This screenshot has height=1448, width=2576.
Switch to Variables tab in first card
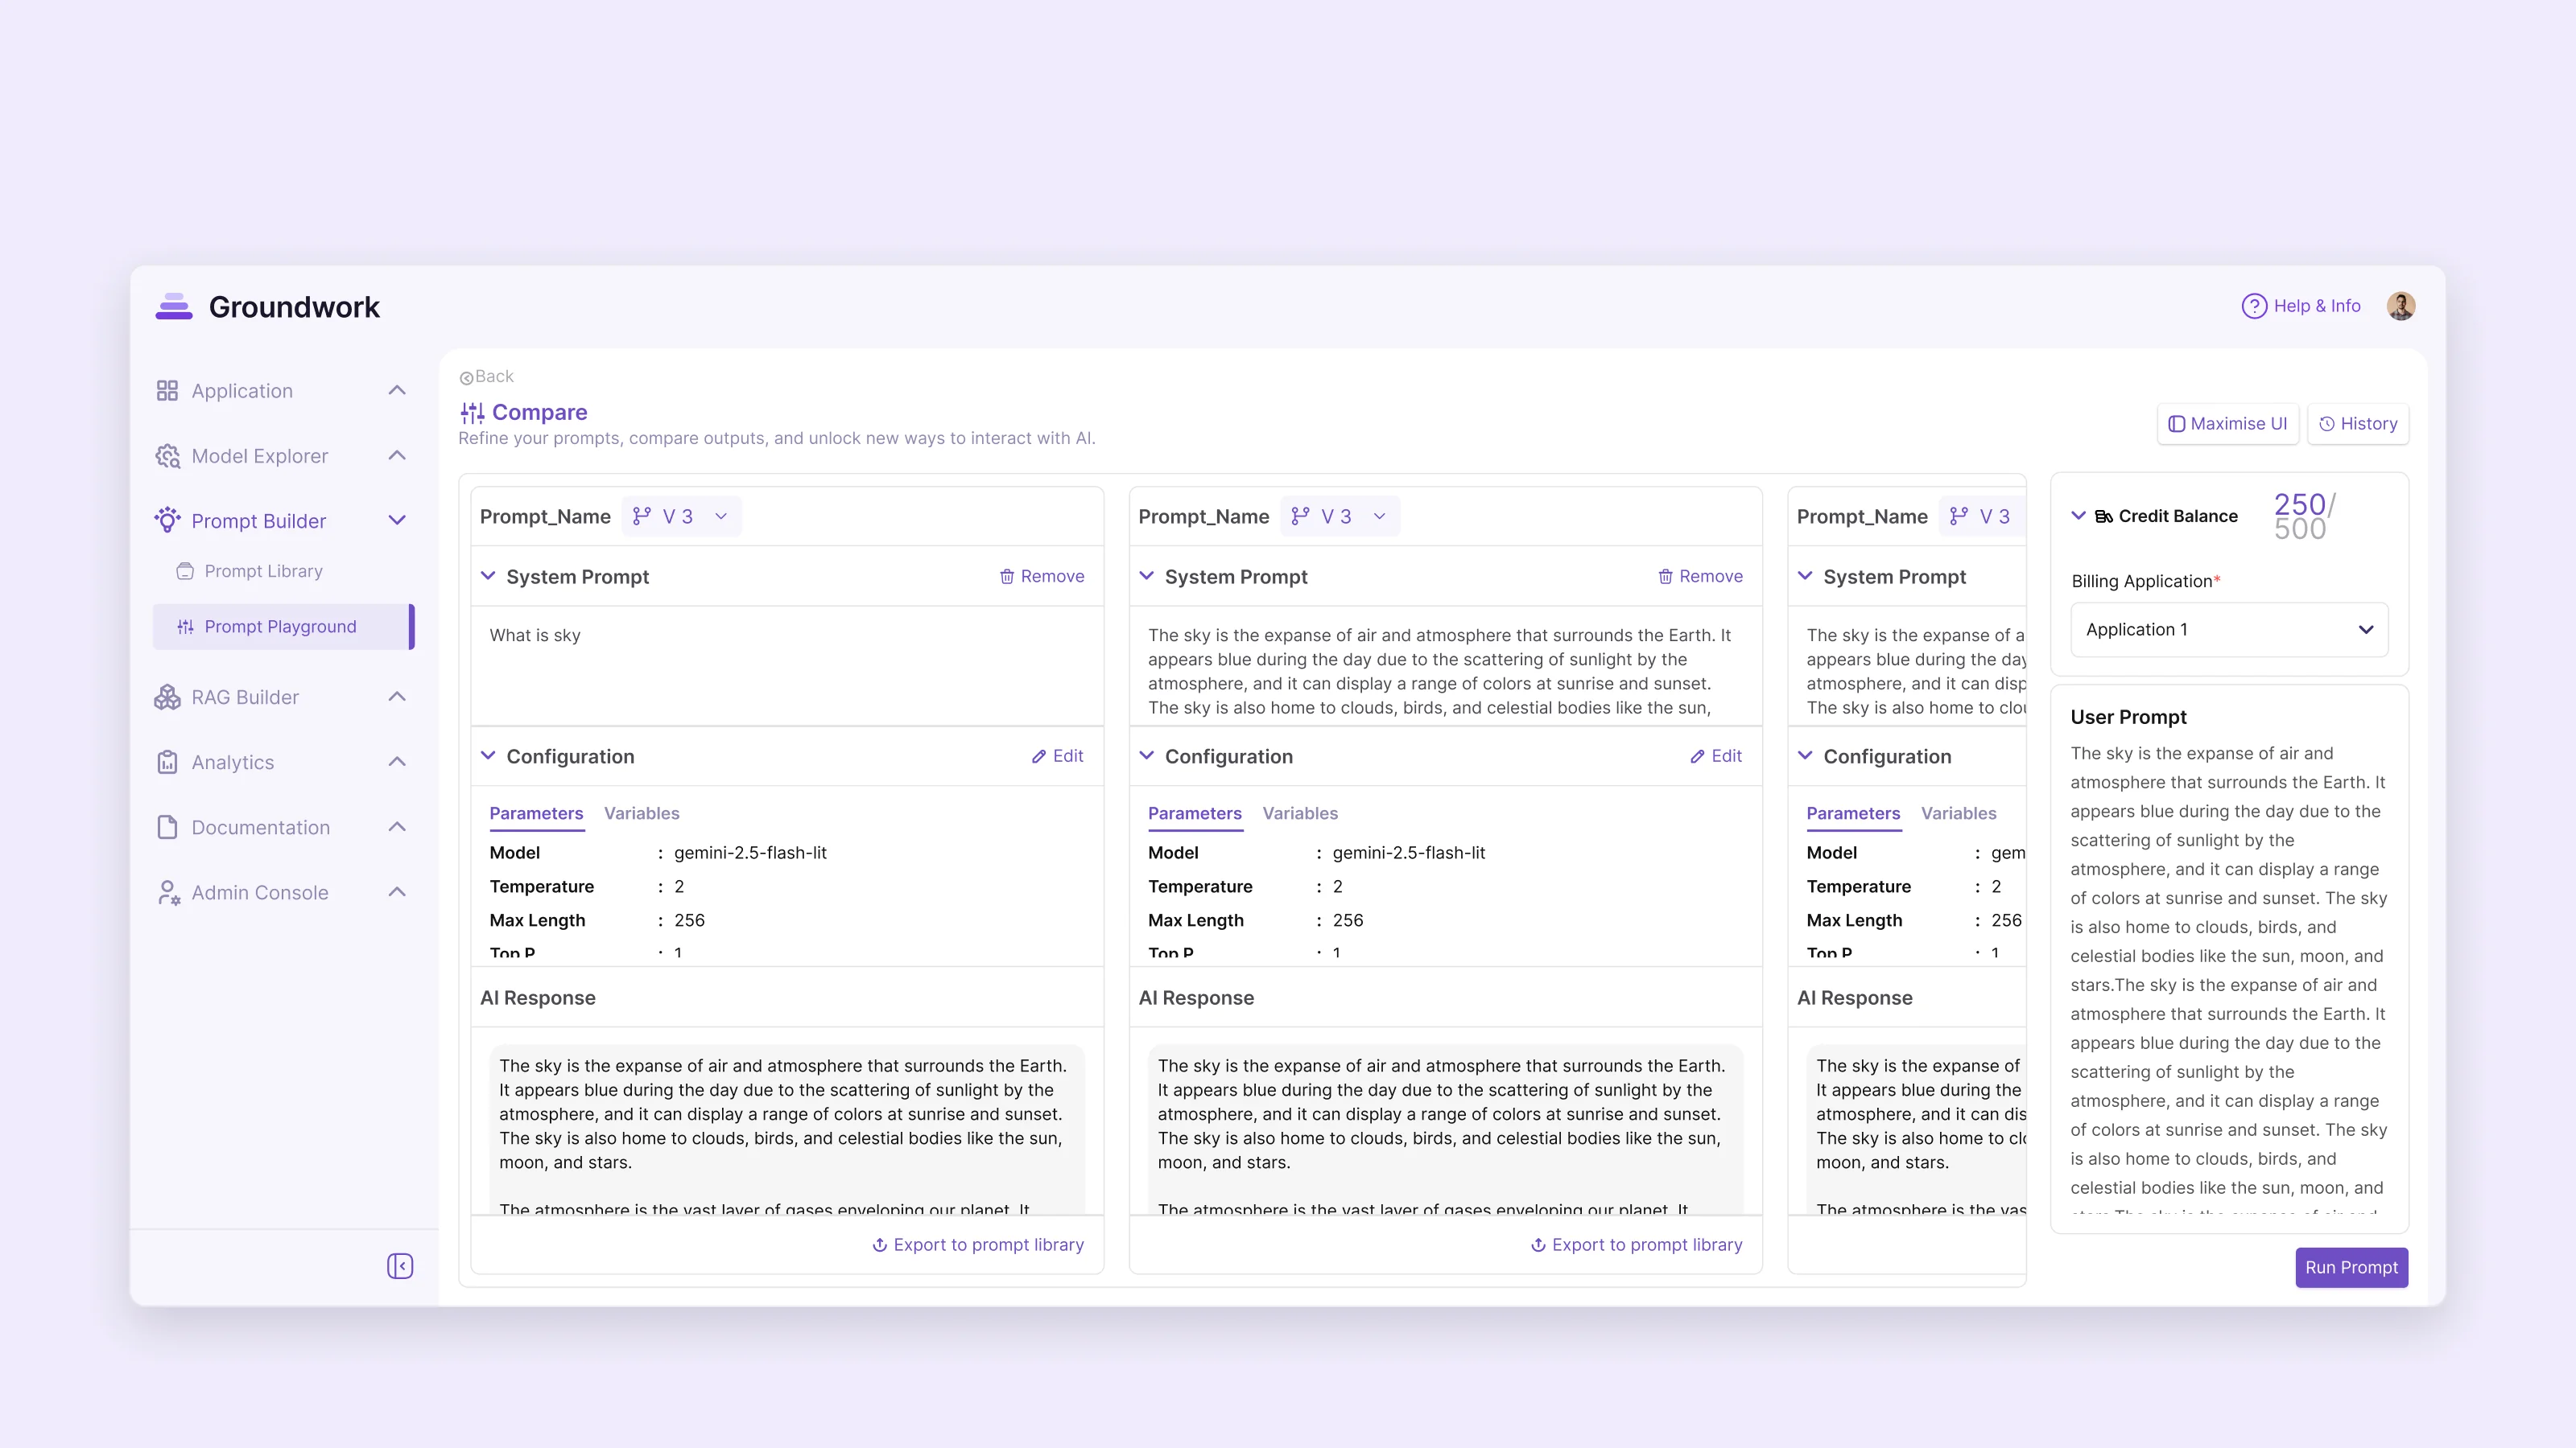point(641,813)
